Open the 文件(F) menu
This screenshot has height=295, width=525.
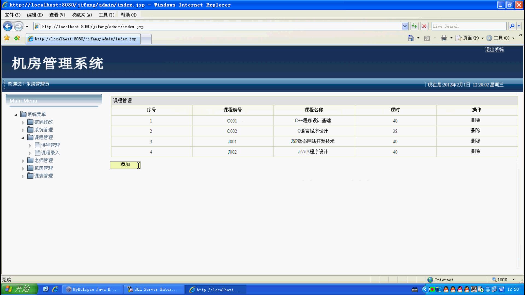click(x=13, y=15)
